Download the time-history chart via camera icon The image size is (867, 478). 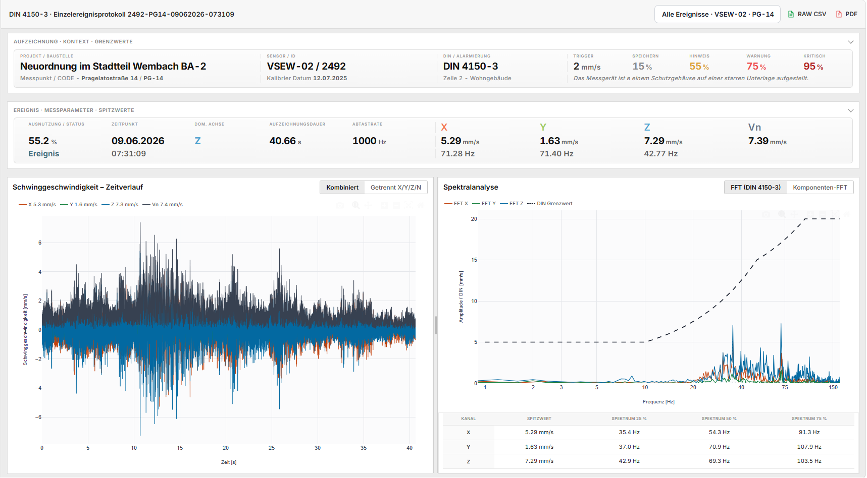point(340,205)
